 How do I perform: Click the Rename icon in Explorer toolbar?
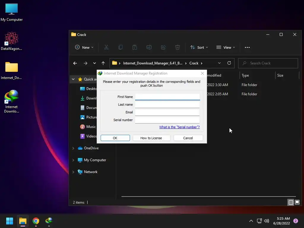[149, 47]
